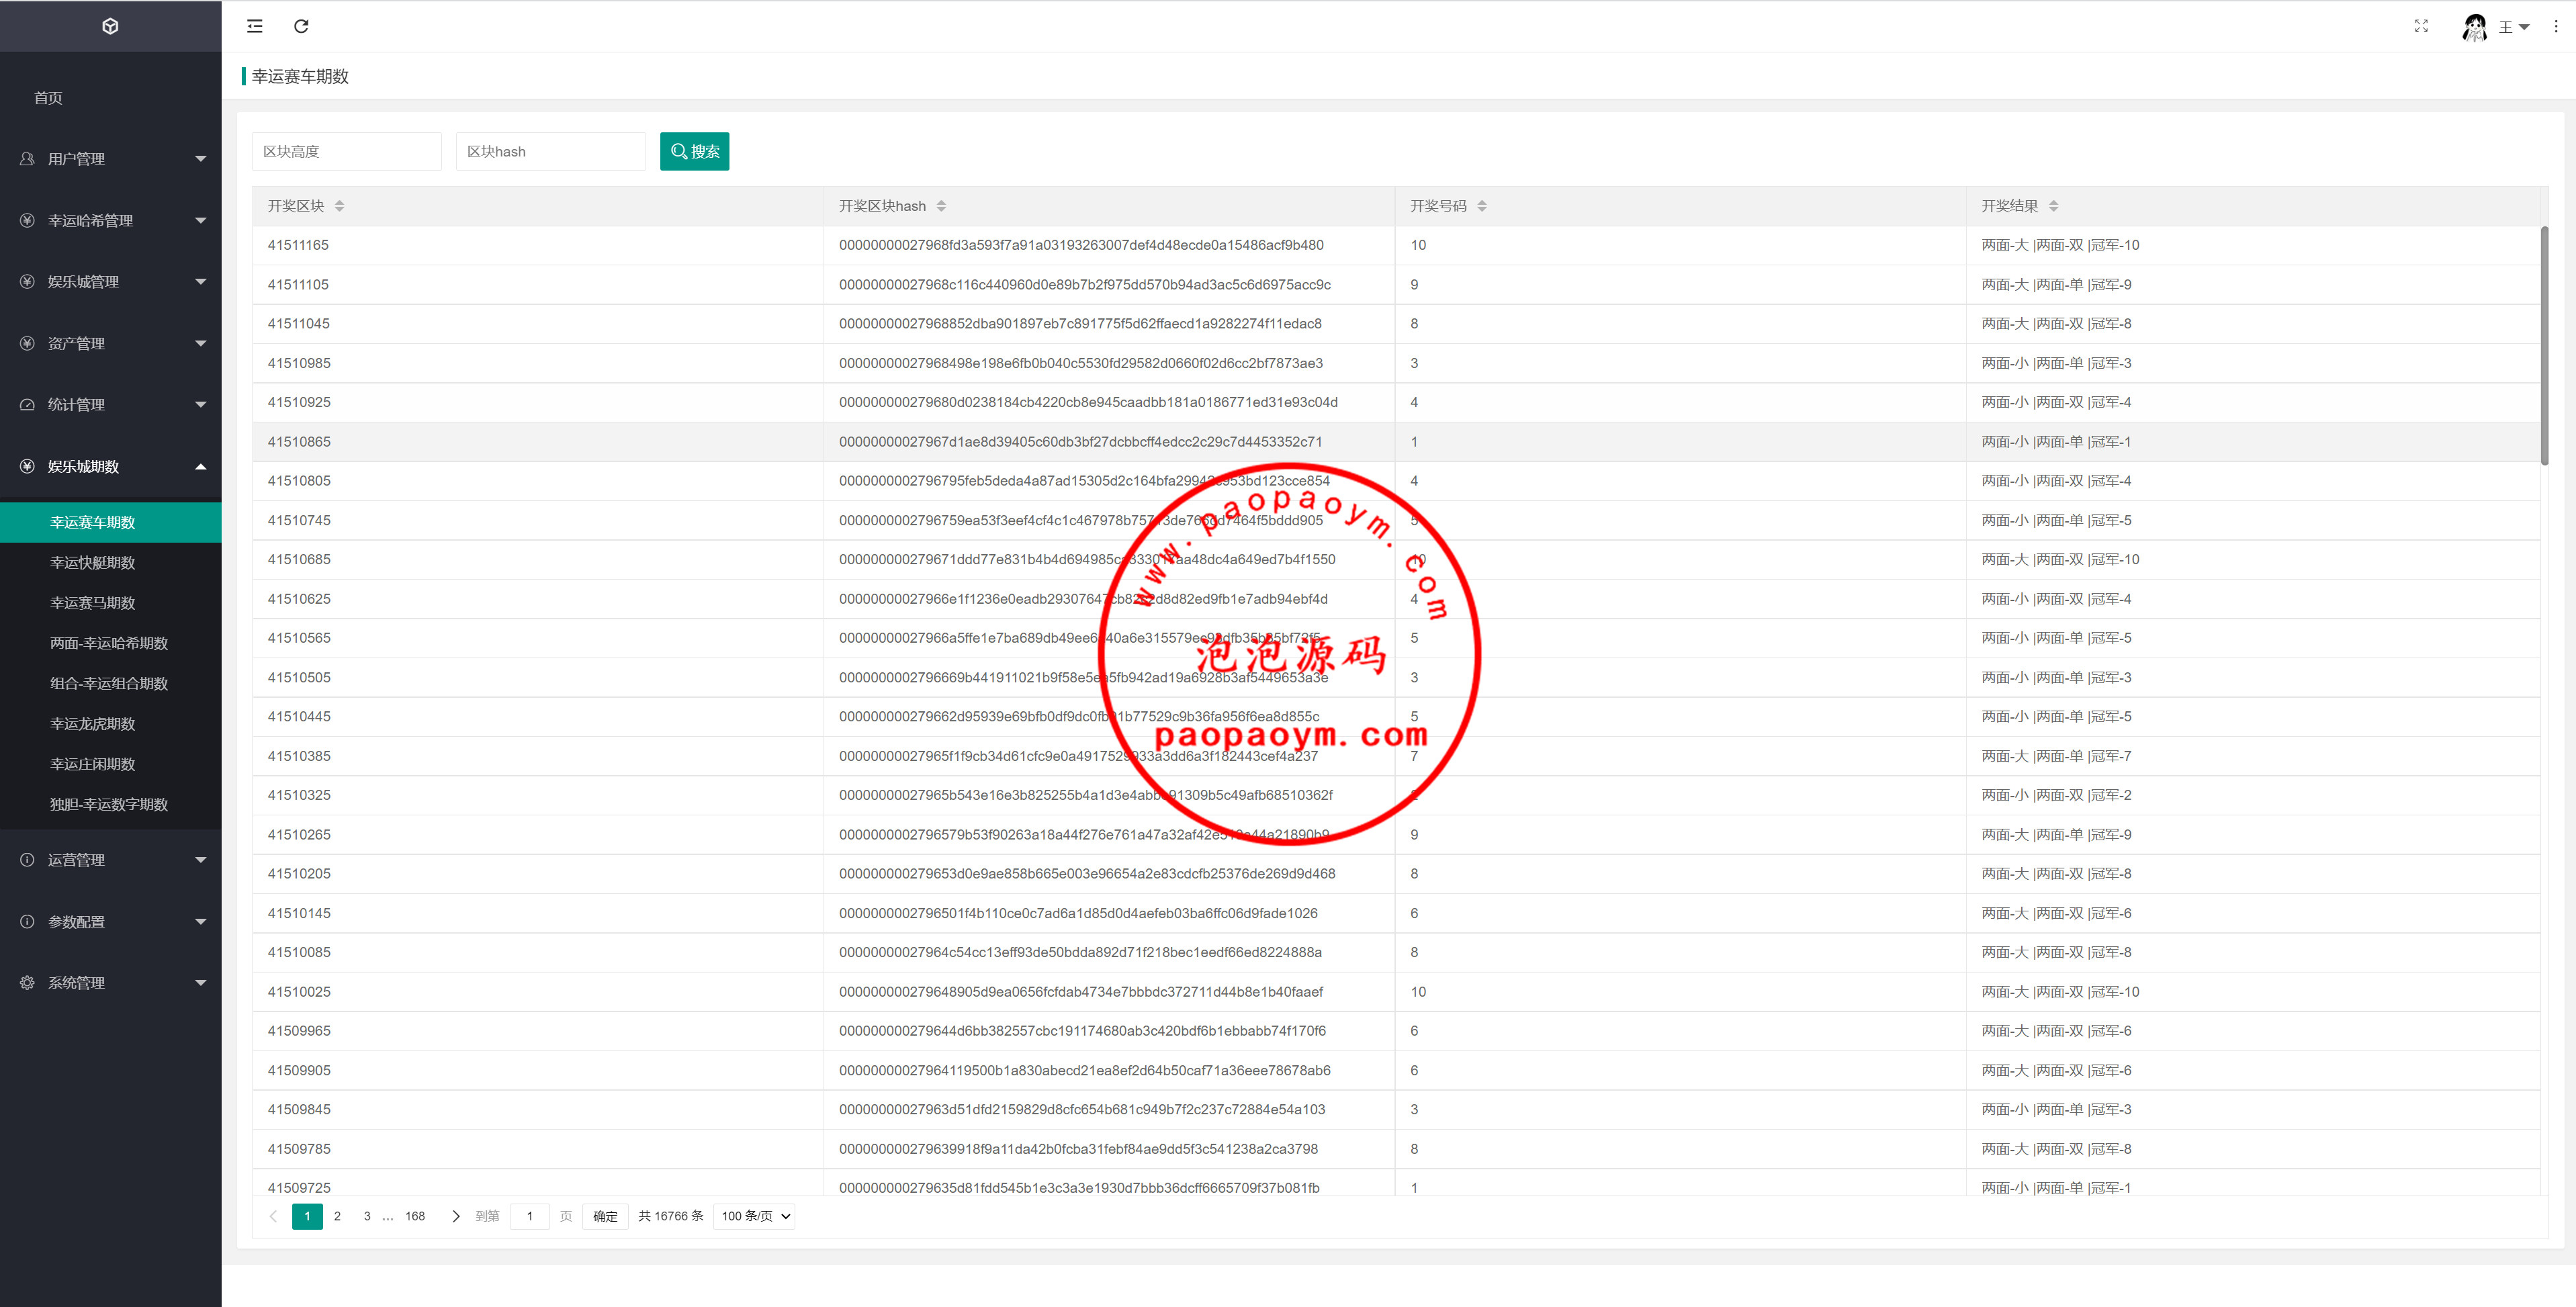
Task: Click the cube logo icon in sidebar header
Action: coord(110,26)
